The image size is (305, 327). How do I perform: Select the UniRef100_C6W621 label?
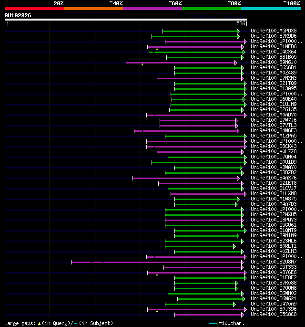tap(274, 299)
